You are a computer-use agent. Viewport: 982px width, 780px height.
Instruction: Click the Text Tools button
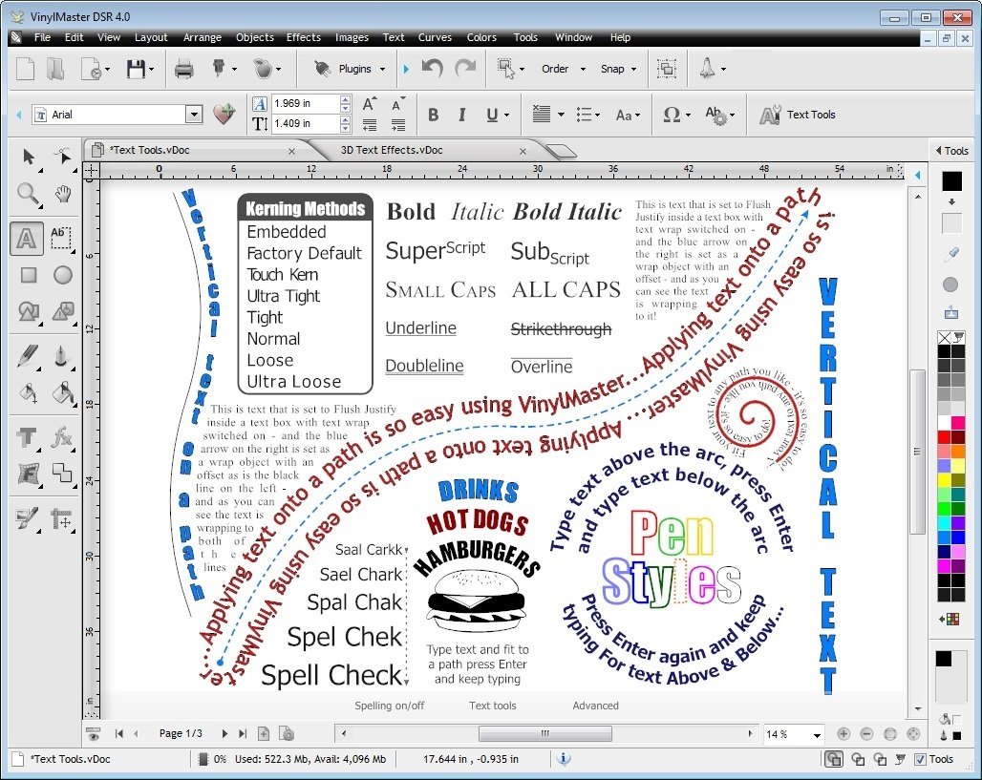[798, 115]
